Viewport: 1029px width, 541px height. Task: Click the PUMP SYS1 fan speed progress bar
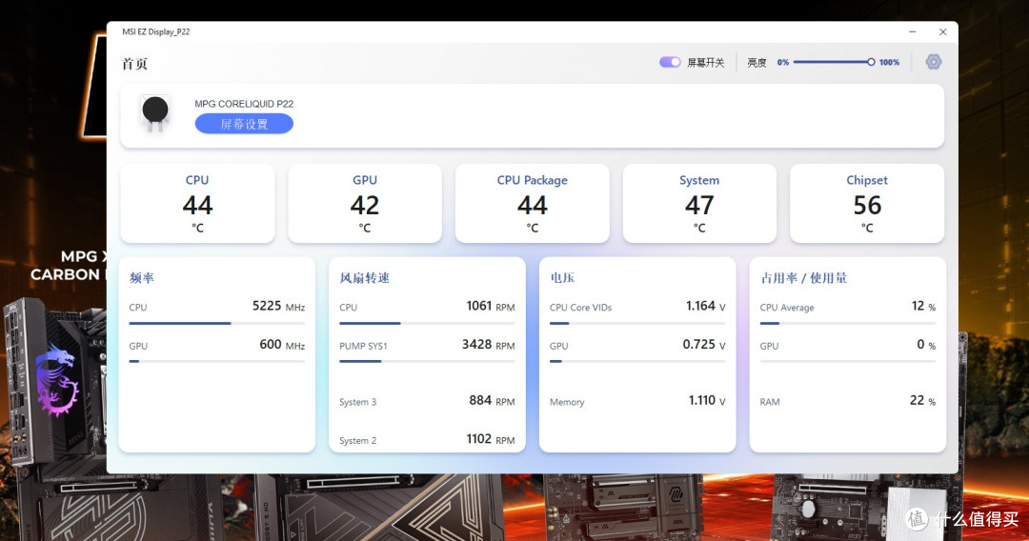pyautogui.click(x=427, y=361)
